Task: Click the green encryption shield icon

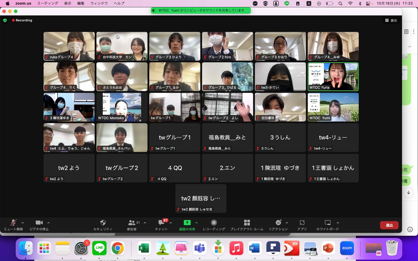Action: 5,20
